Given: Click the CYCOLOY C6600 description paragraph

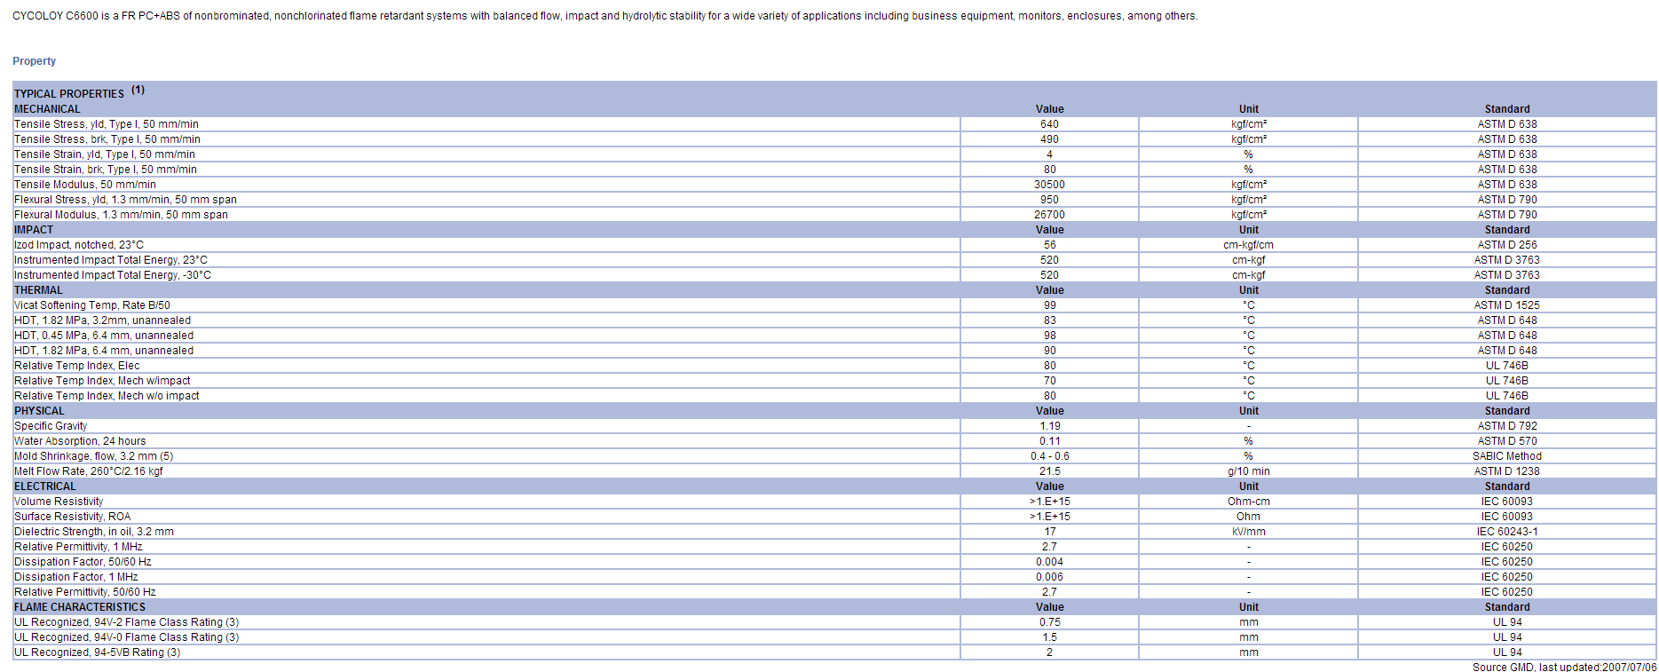Looking at the screenshot, I should pos(604,16).
